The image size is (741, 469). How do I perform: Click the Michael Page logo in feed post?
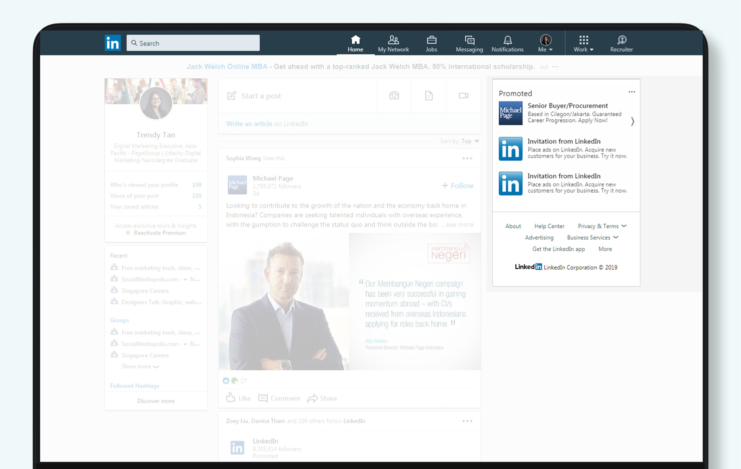(237, 185)
